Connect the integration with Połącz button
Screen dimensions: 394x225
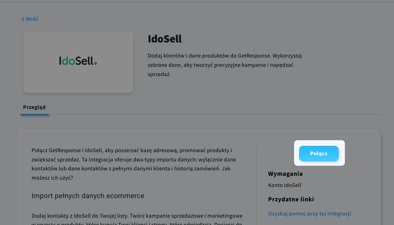[x=319, y=154]
